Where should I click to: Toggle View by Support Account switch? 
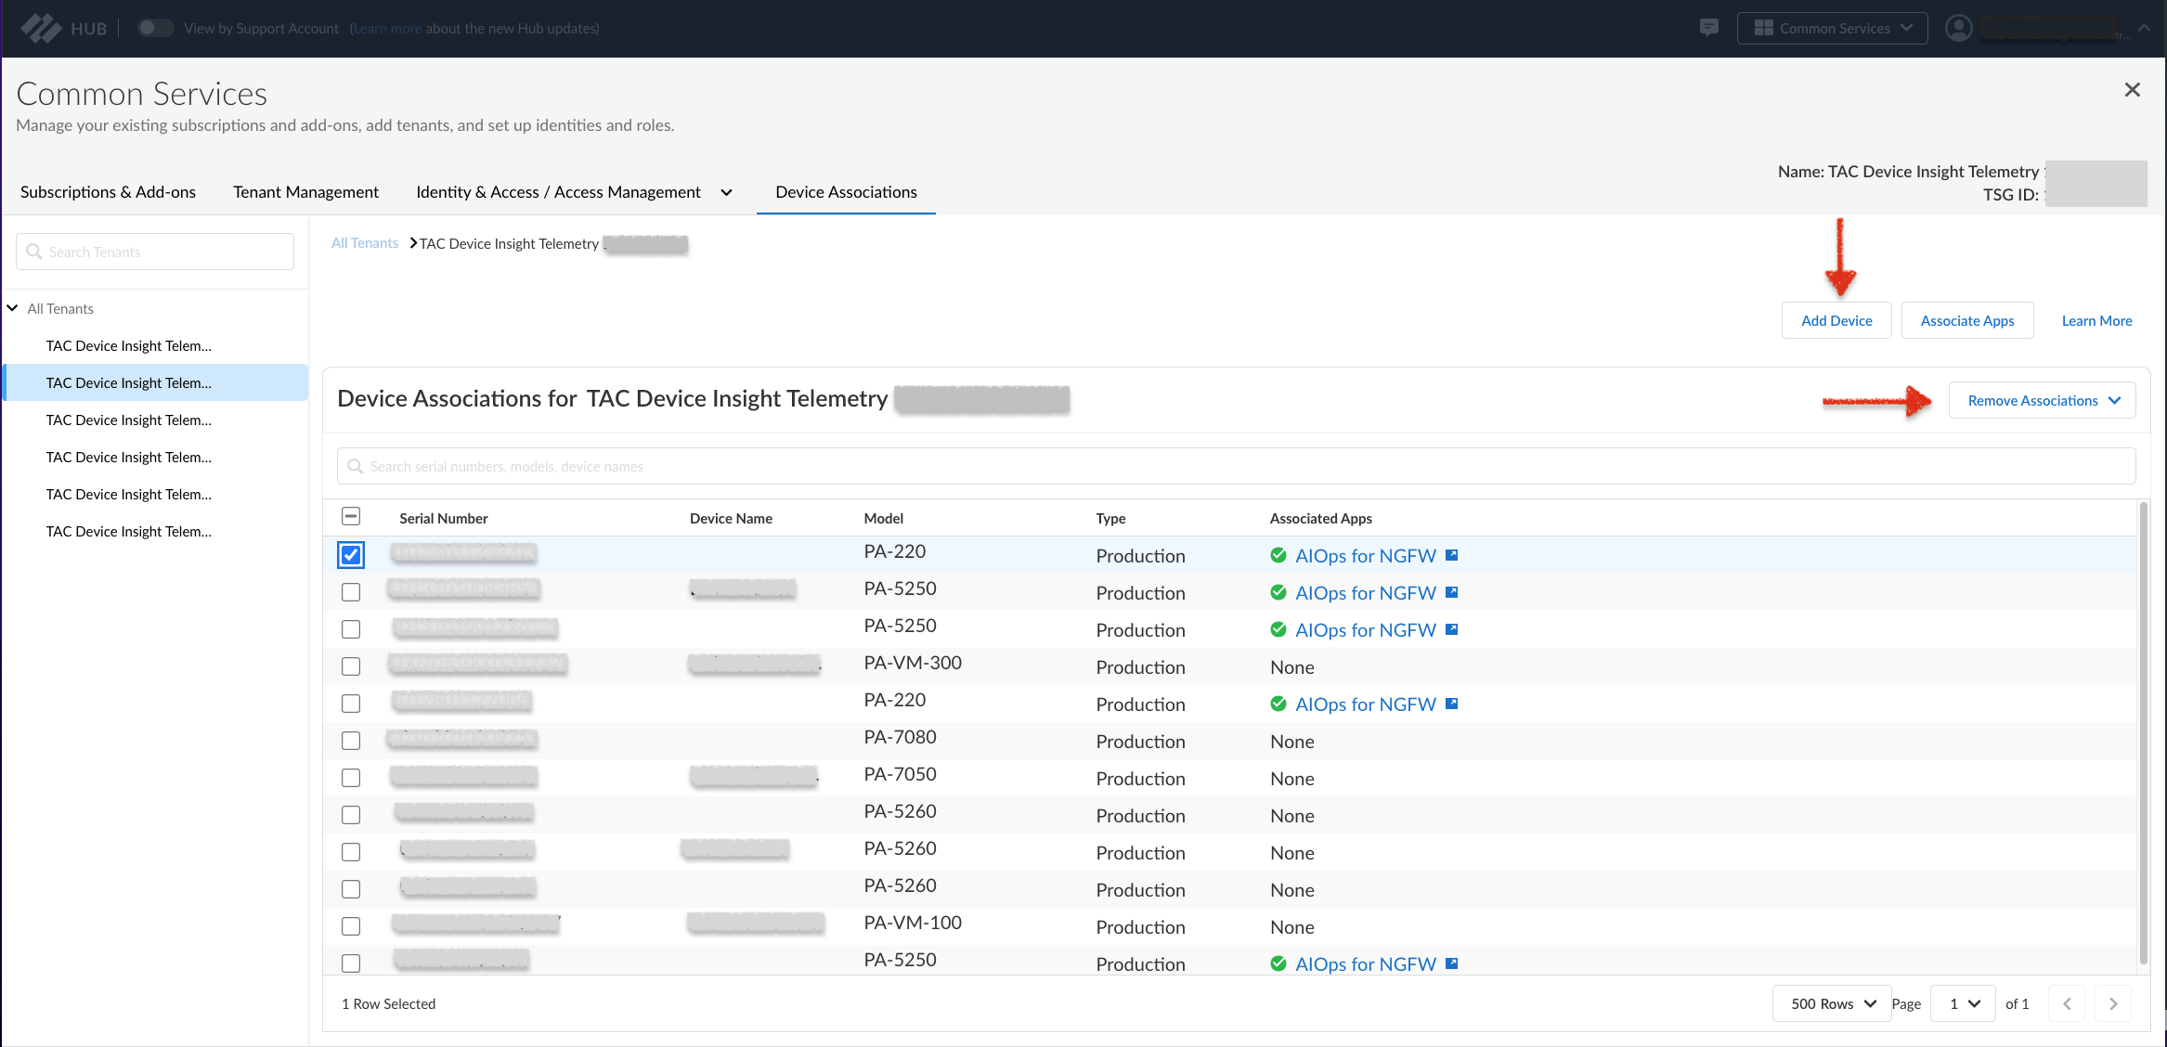click(155, 28)
